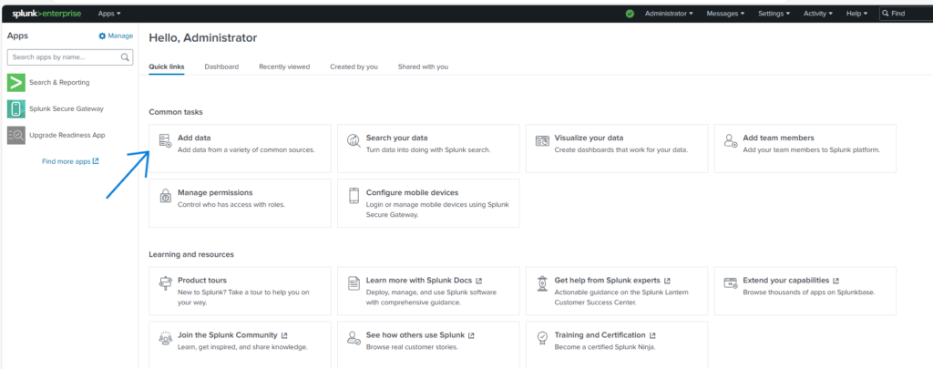Open the Administrator dropdown menu
The height and width of the screenshot is (369, 933).
pos(669,14)
